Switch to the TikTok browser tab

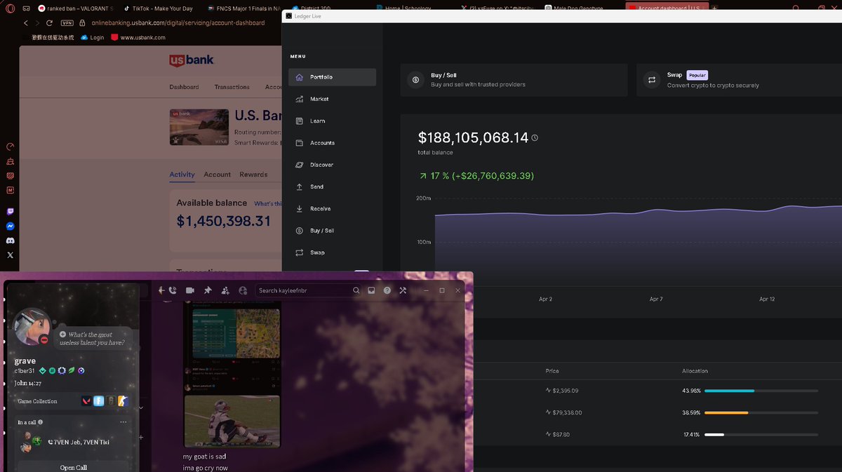coord(158,8)
